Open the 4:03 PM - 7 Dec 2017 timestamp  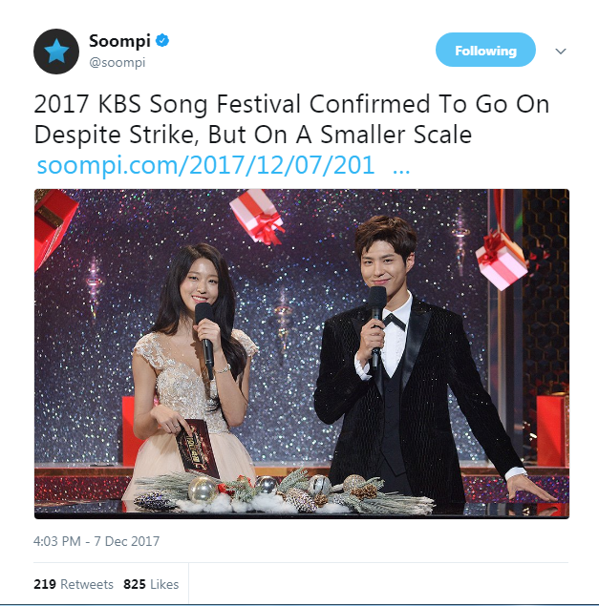(x=96, y=541)
